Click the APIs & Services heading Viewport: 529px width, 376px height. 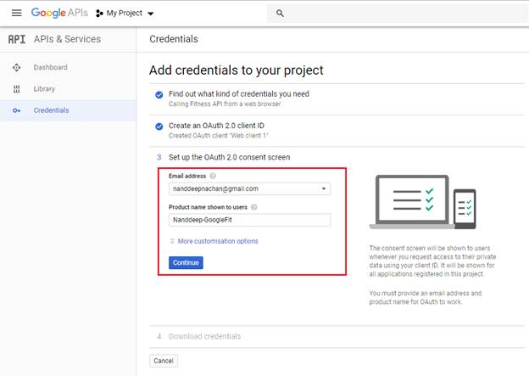(67, 39)
